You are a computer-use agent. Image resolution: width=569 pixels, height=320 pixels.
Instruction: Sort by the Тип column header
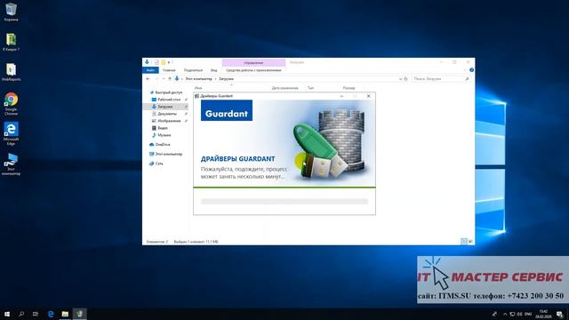(310, 88)
